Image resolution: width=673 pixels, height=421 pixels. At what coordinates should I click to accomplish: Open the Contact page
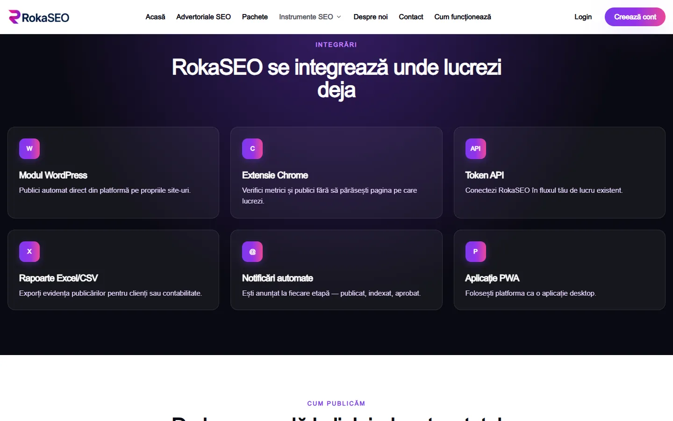point(411,17)
